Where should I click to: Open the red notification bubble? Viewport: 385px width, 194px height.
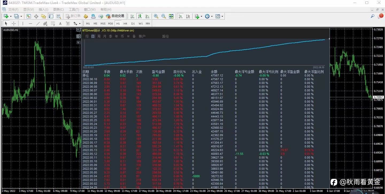click(x=381, y=16)
